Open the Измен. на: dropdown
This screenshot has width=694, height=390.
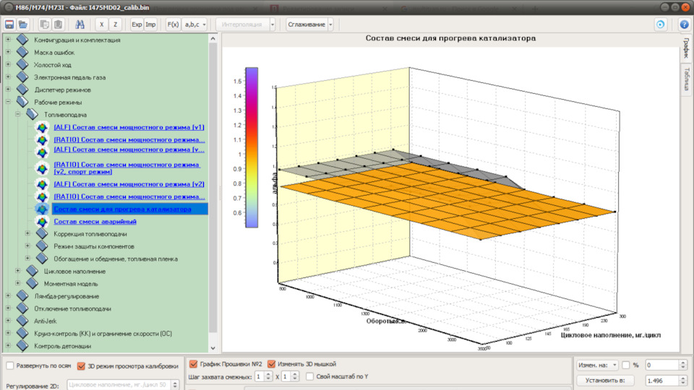[x=597, y=365]
